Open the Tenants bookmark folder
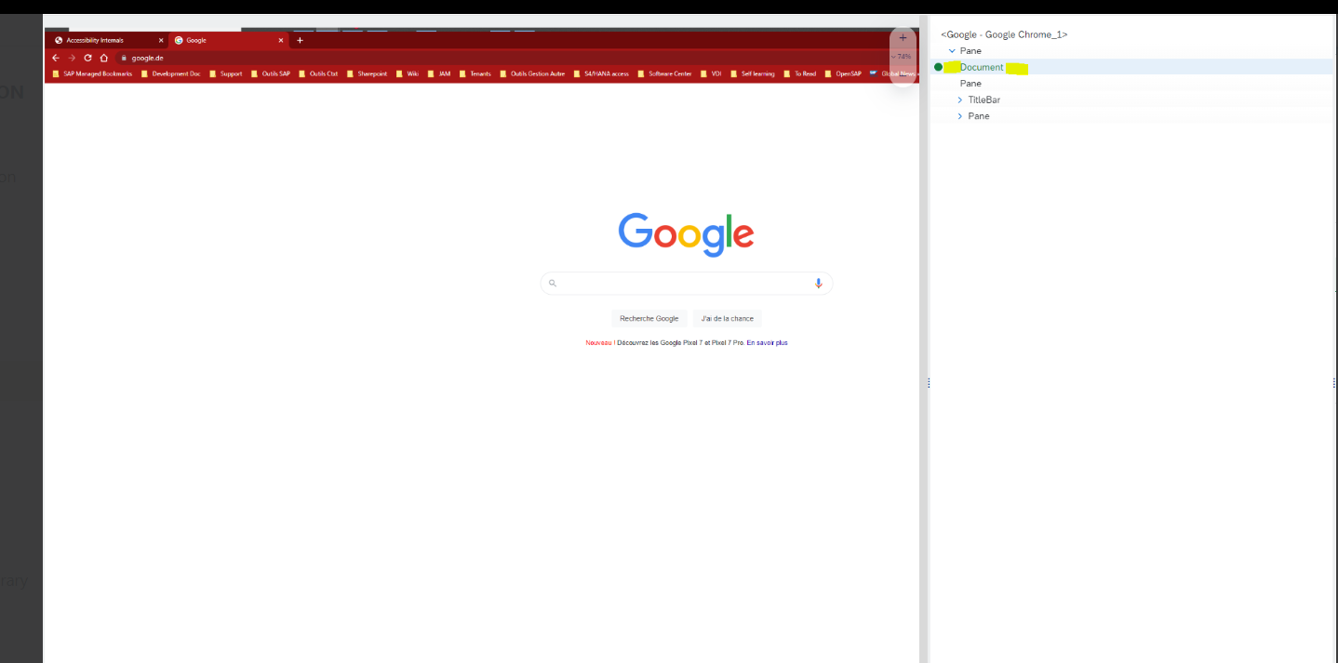The width and height of the screenshot is (1338, 663). coord(475,73)
